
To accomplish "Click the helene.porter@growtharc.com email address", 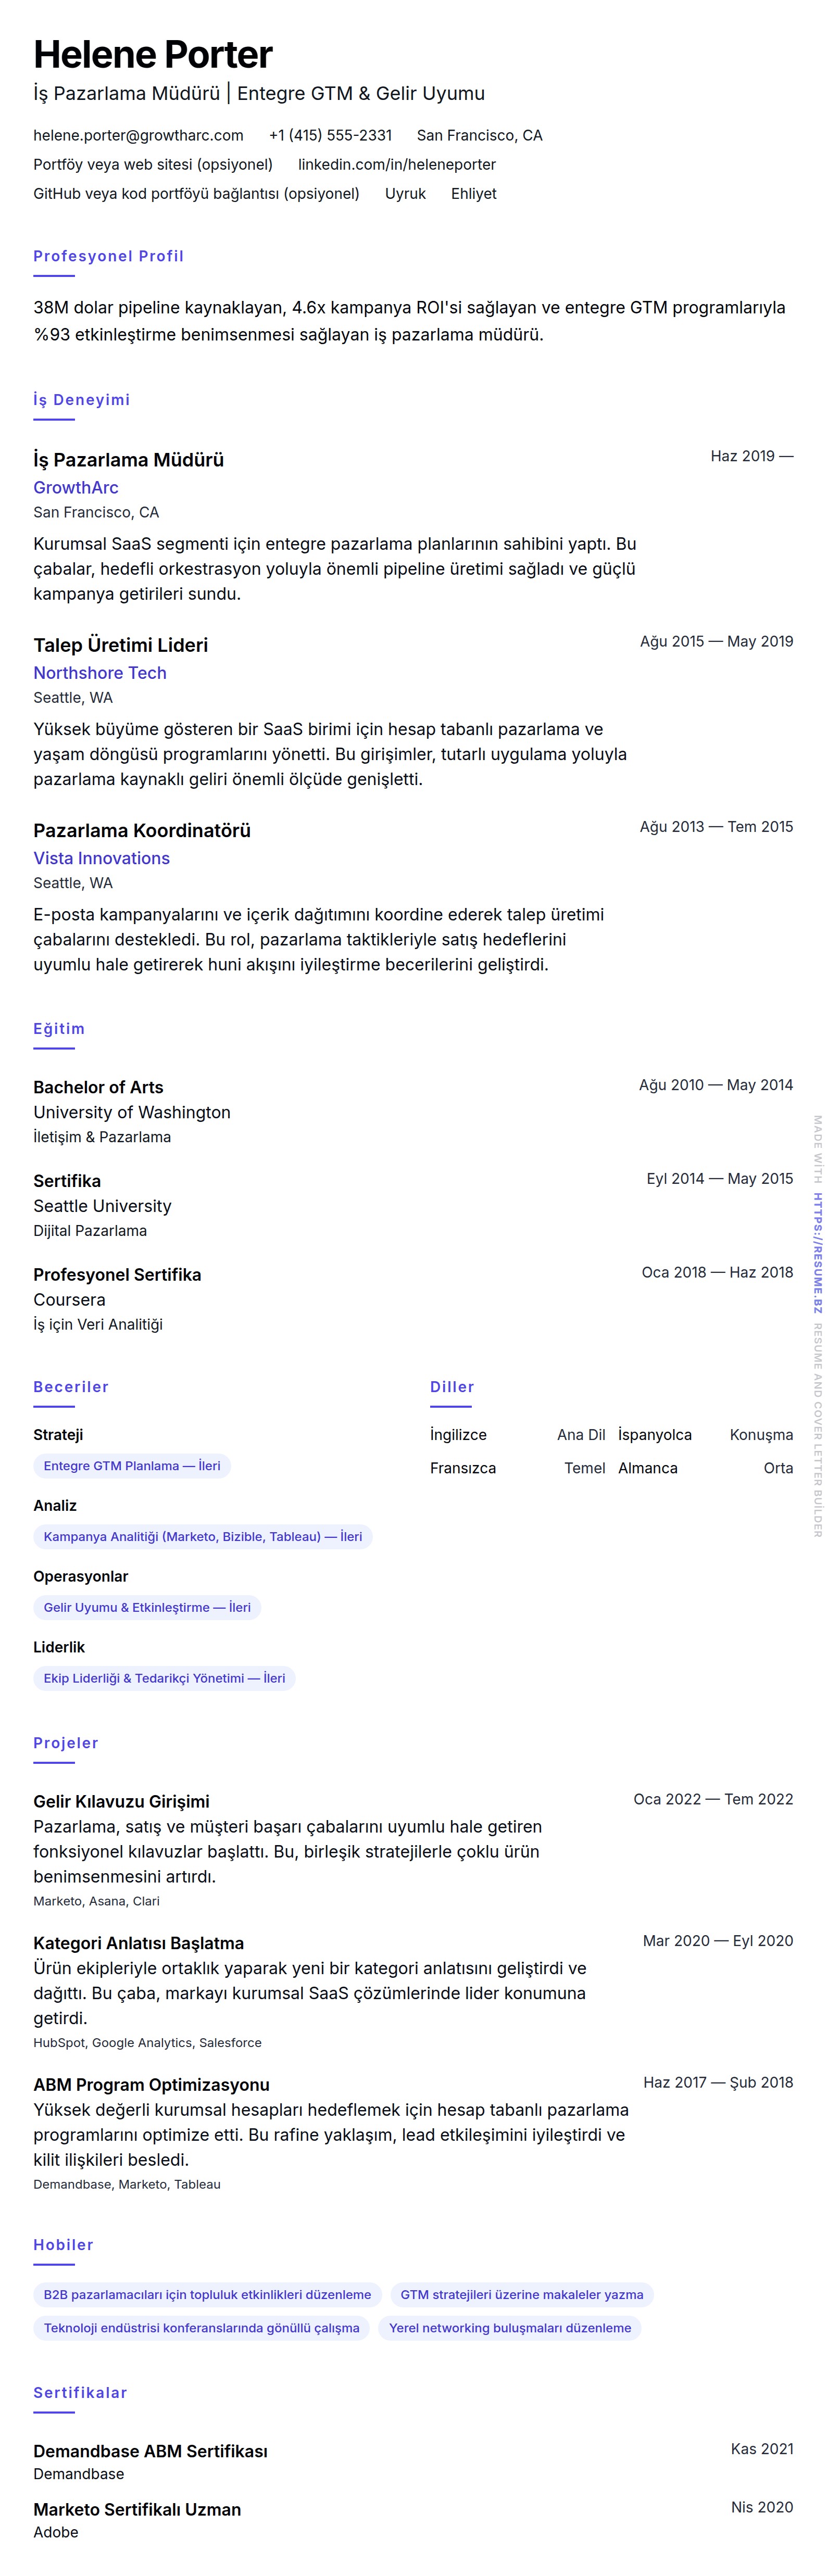I will (138, 135).
